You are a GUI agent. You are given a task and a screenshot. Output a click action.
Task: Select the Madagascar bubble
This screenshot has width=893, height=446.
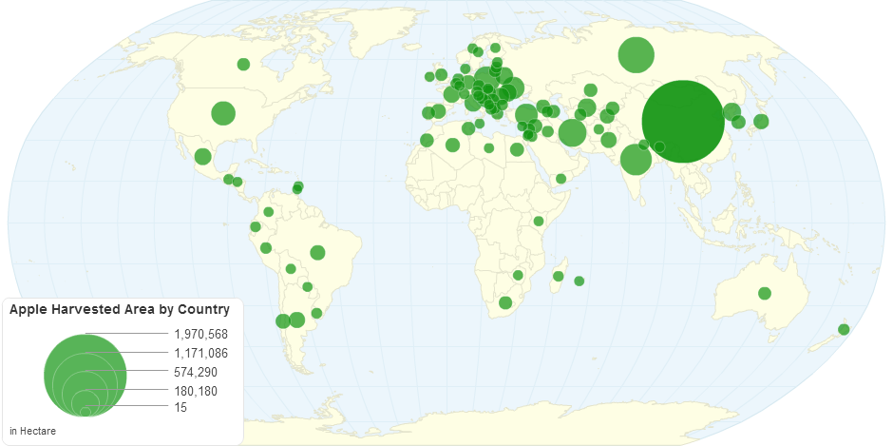[x=559, y=277]
